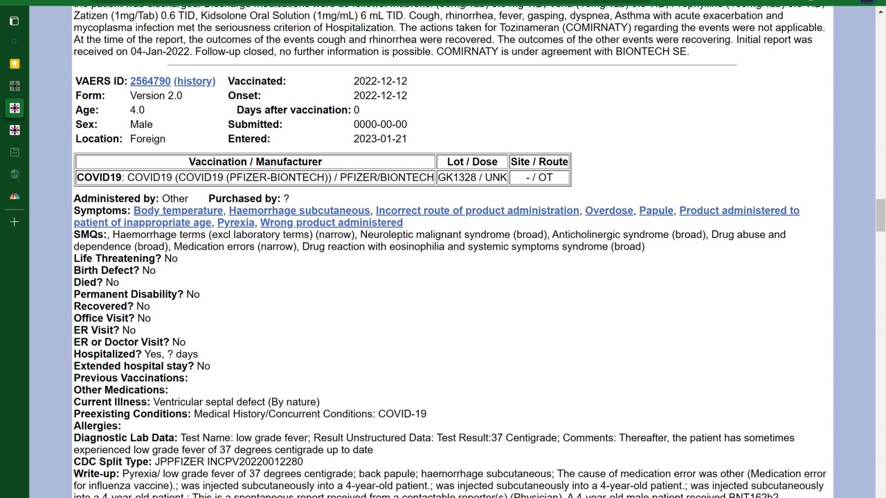This screenshot has width=886, height=498.
Task: Select the '- / OT' site route cell
Action: click(x=539, y=177)
